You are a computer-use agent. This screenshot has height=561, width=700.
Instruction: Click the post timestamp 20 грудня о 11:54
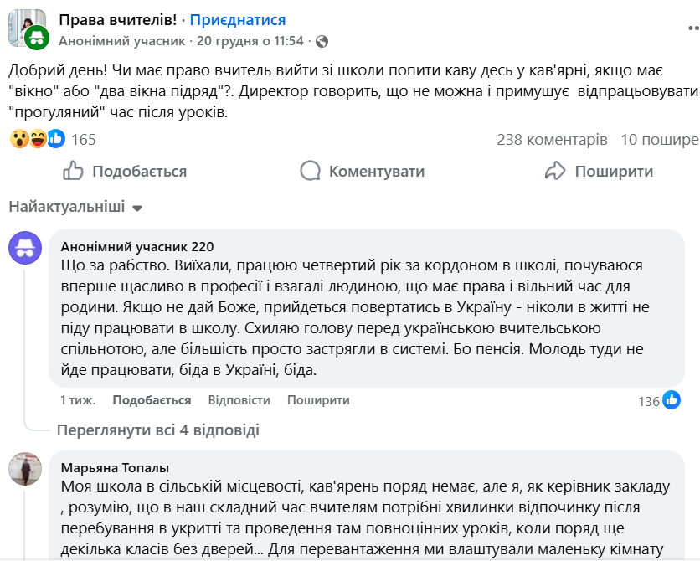tap(250, 40)
